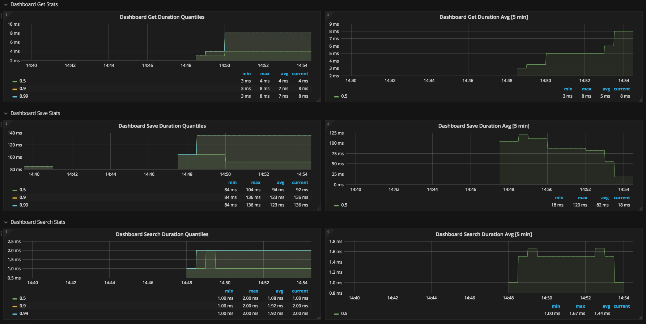Screen dimensions: 646x324
Task: Open info icon on Dashboard Search Duration Quantiles panel
Action: click(6, 232)
